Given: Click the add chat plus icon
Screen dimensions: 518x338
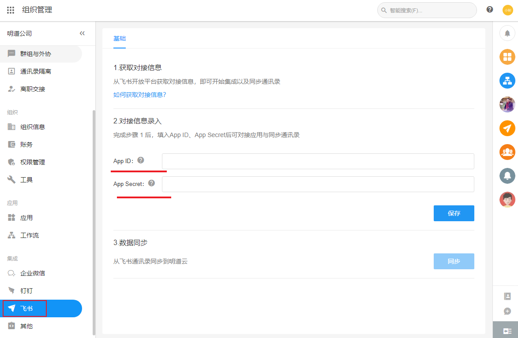Looking at the screenshot, I should click(x=507, y=311).
